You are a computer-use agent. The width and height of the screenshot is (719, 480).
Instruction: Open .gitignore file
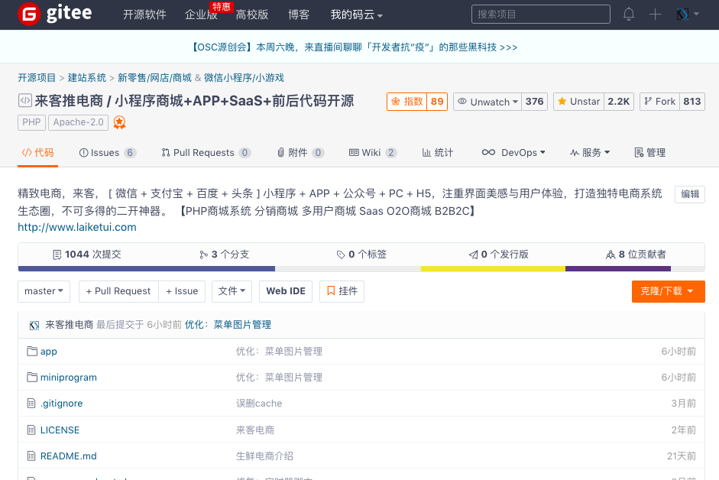point(61,404)
